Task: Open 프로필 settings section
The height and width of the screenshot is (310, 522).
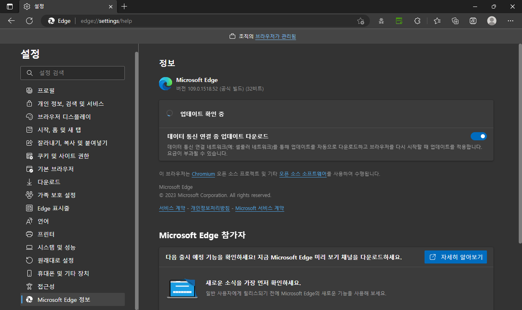Action: (x=73, y=91)
